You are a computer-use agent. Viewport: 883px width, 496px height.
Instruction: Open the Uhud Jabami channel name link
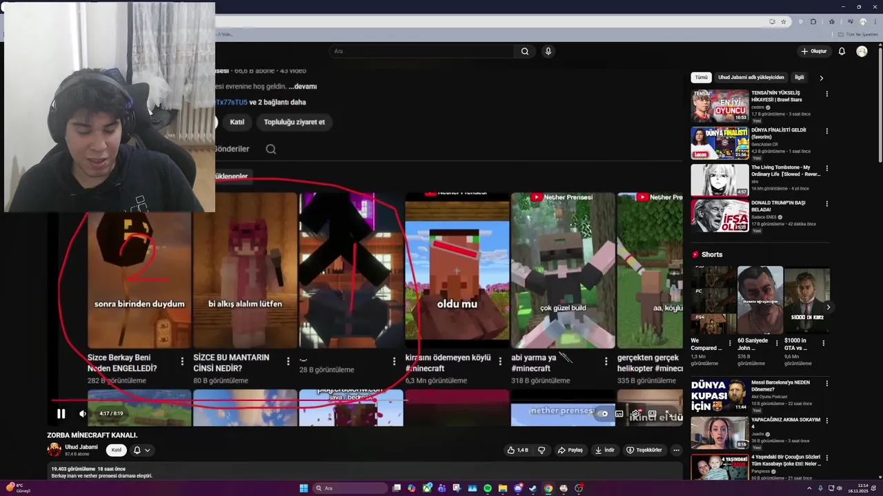[81, 447]
